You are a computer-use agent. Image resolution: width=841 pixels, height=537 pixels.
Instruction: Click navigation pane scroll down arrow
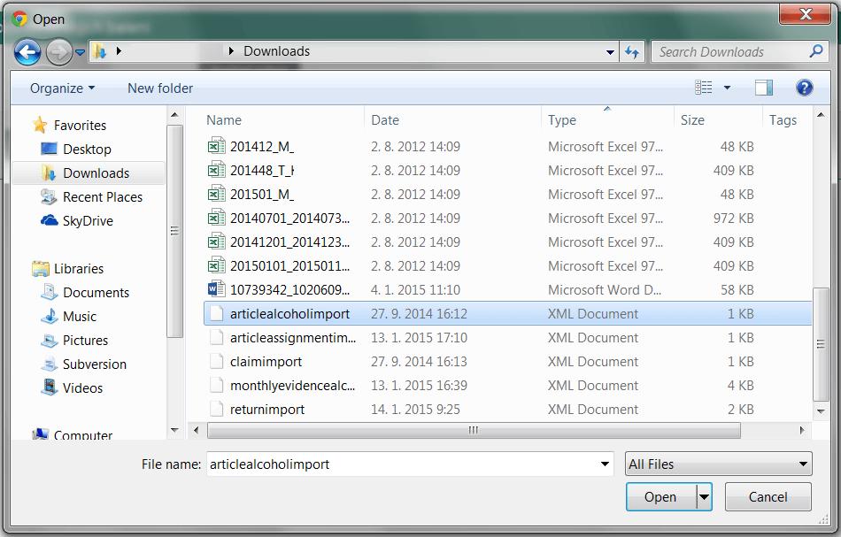pyautogui.click(x=174, y=430)
